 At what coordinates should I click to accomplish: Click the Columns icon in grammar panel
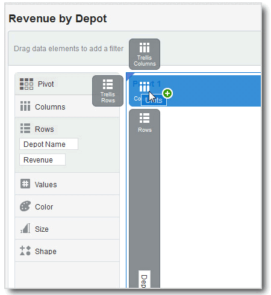click(25, 106)
